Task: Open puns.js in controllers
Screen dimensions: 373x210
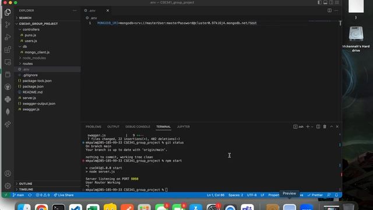Action: (x=47, y=35)
